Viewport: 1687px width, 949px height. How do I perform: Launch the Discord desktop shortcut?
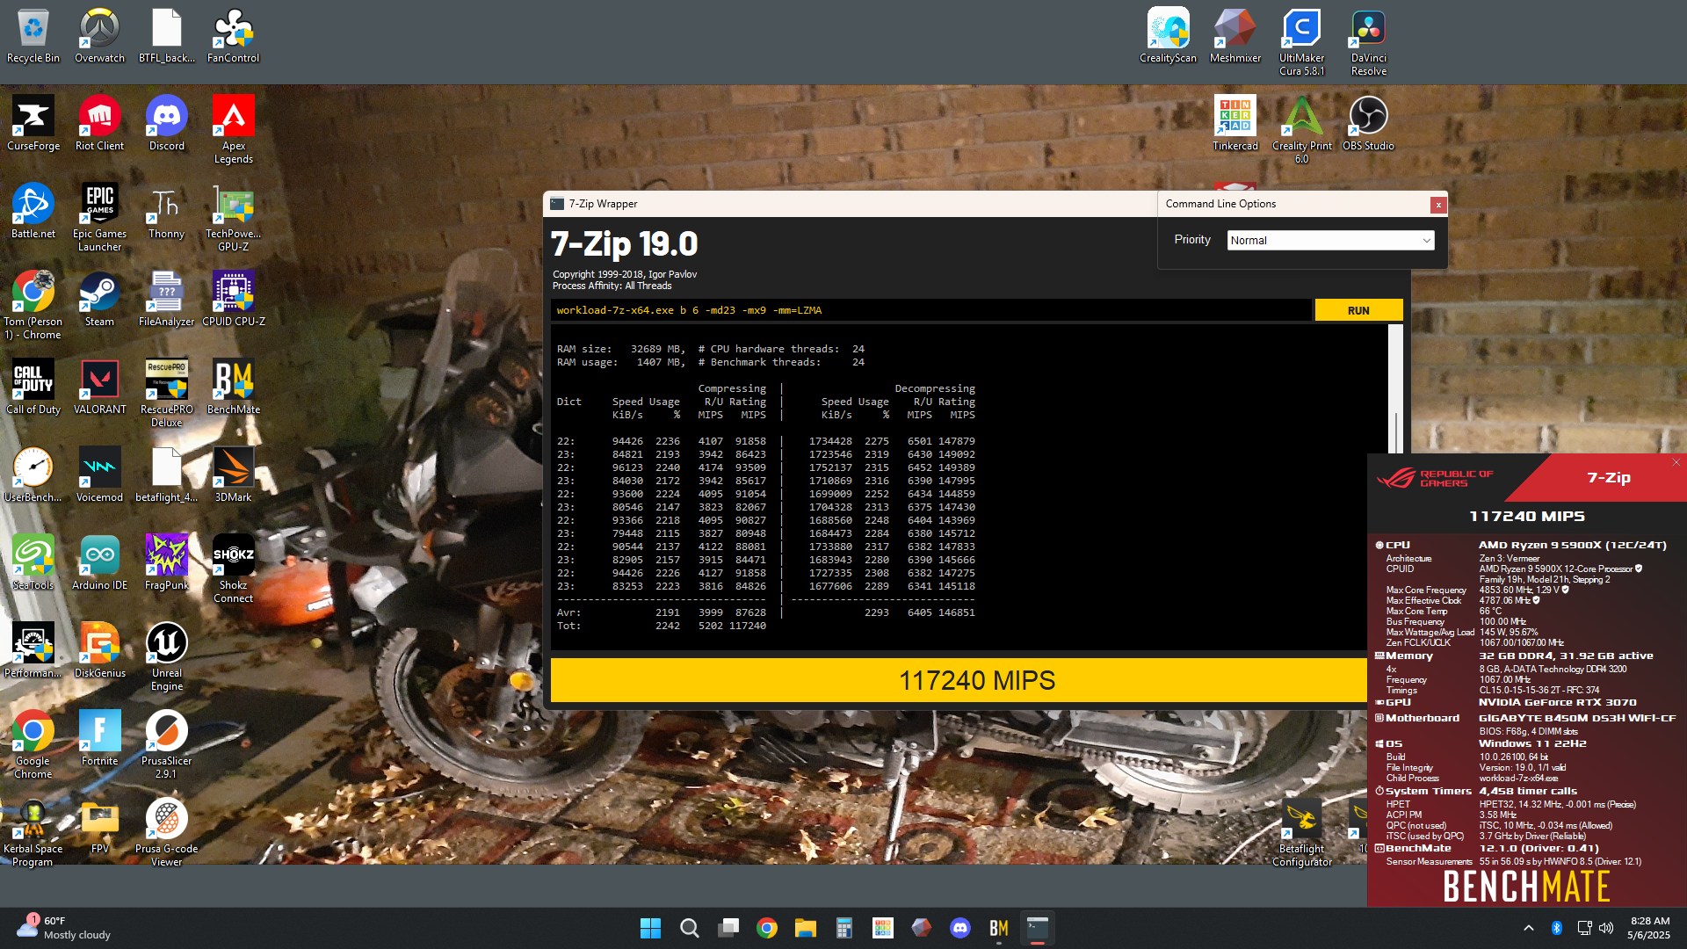point(166,124)
